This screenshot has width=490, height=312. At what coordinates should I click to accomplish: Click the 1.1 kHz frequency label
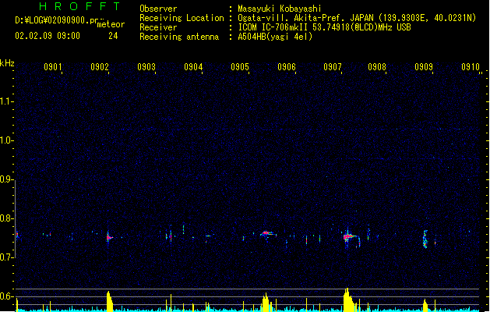pos(7,101)
